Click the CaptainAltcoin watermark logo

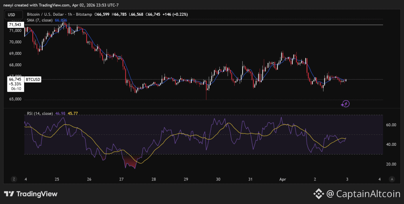click(x=357, y=193)
